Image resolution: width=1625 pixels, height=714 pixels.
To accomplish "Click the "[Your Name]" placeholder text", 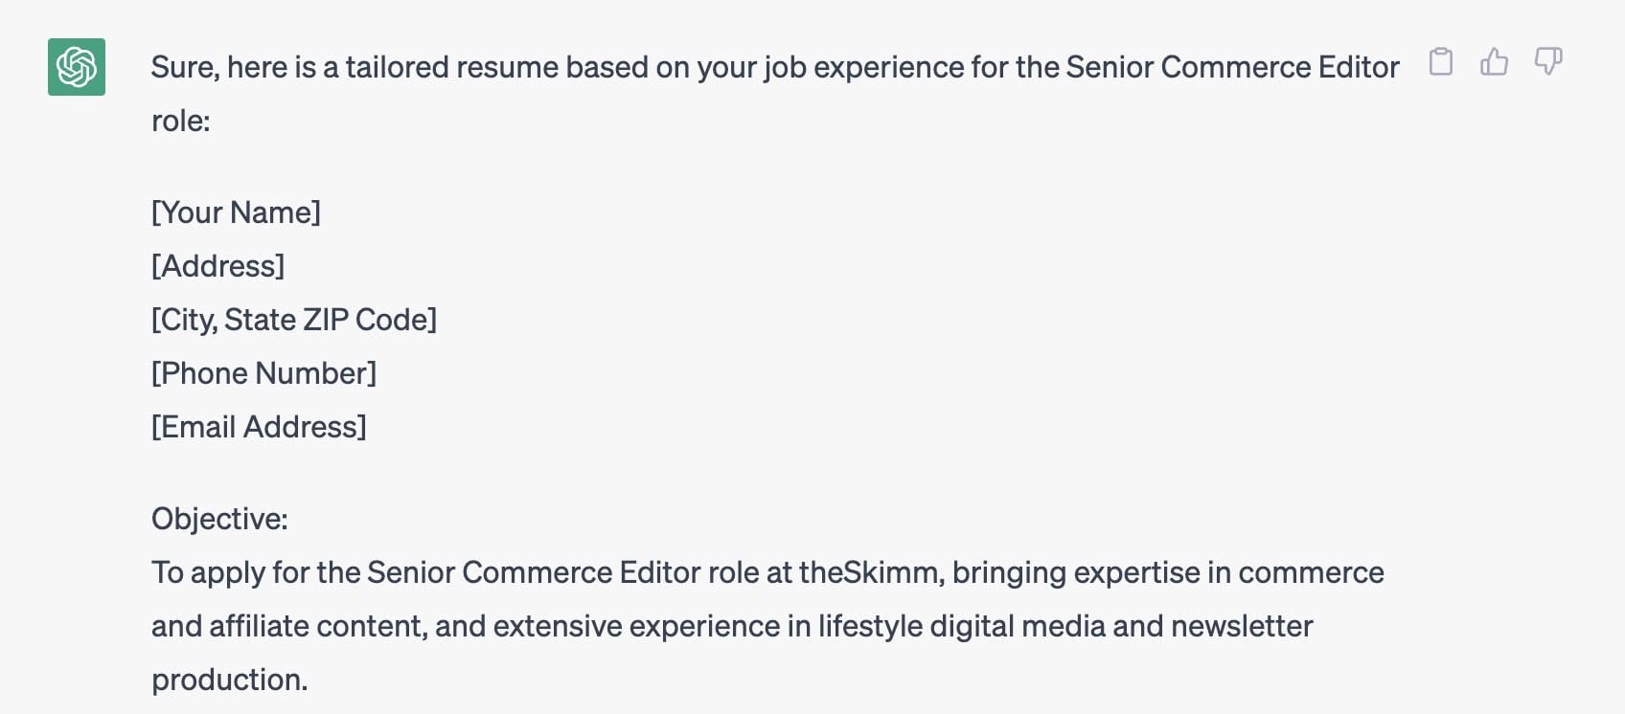I will click(236, 212).
